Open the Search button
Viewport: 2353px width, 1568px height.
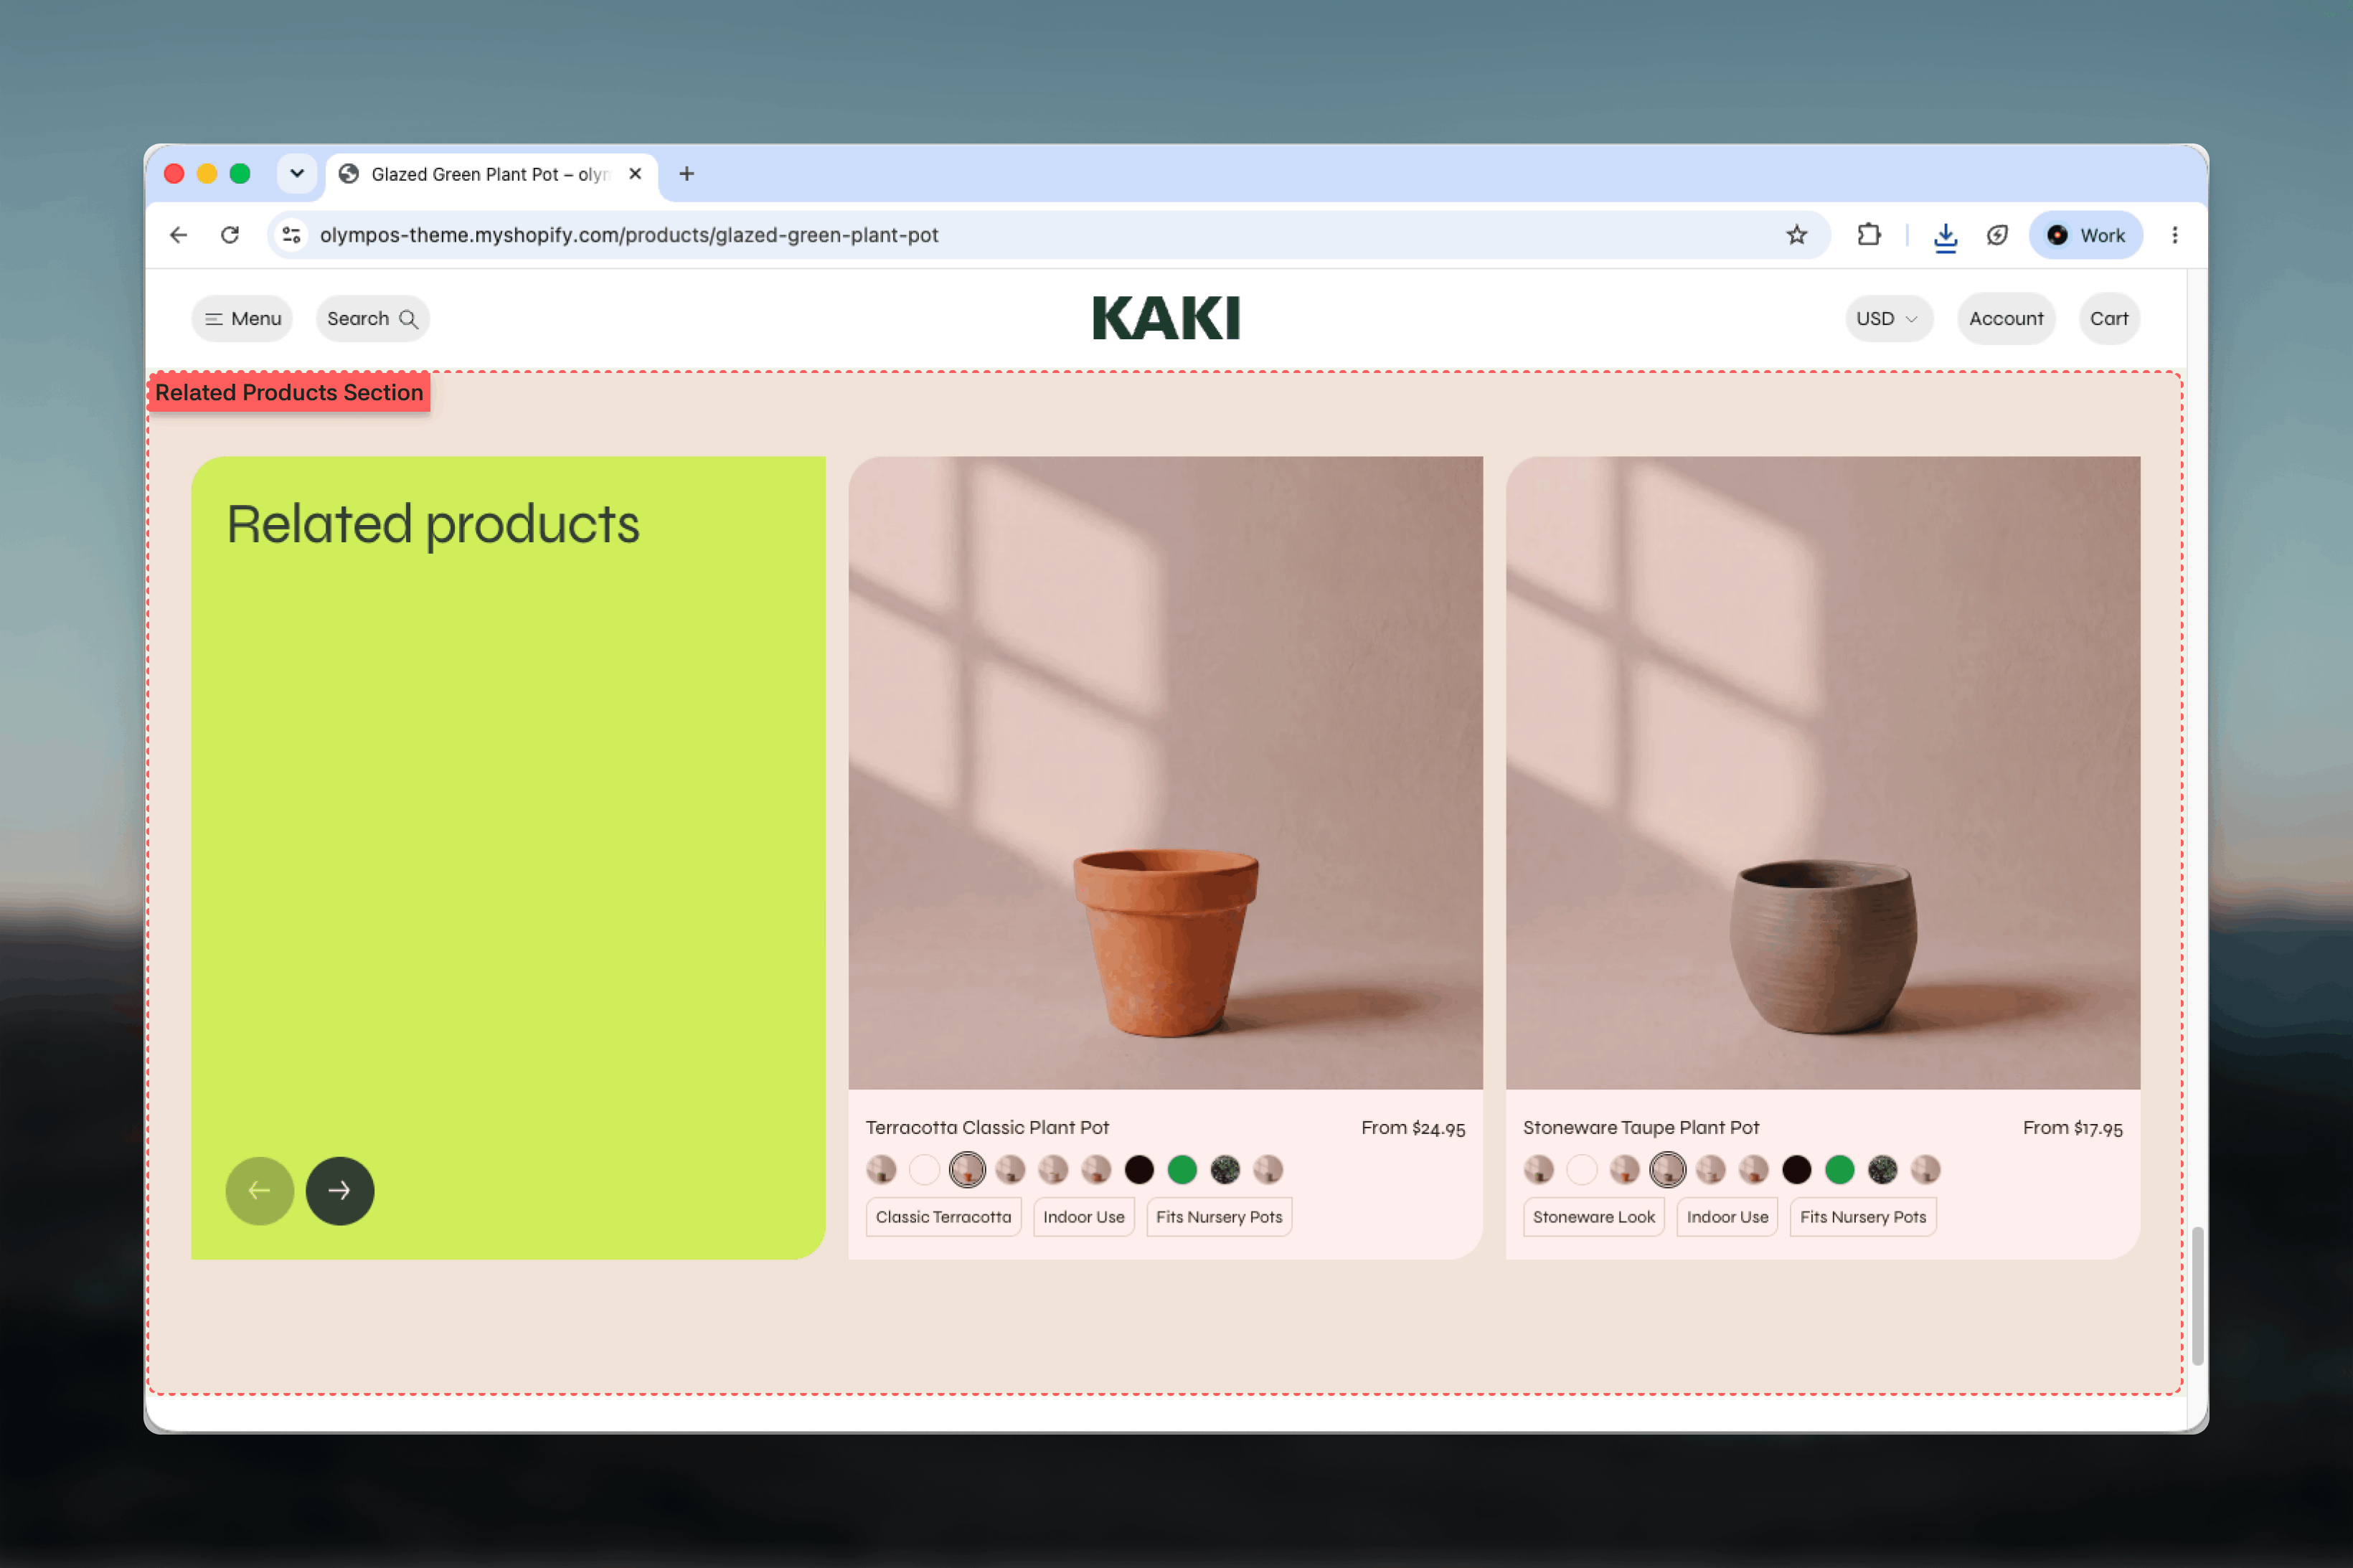(x=373, y=319)
